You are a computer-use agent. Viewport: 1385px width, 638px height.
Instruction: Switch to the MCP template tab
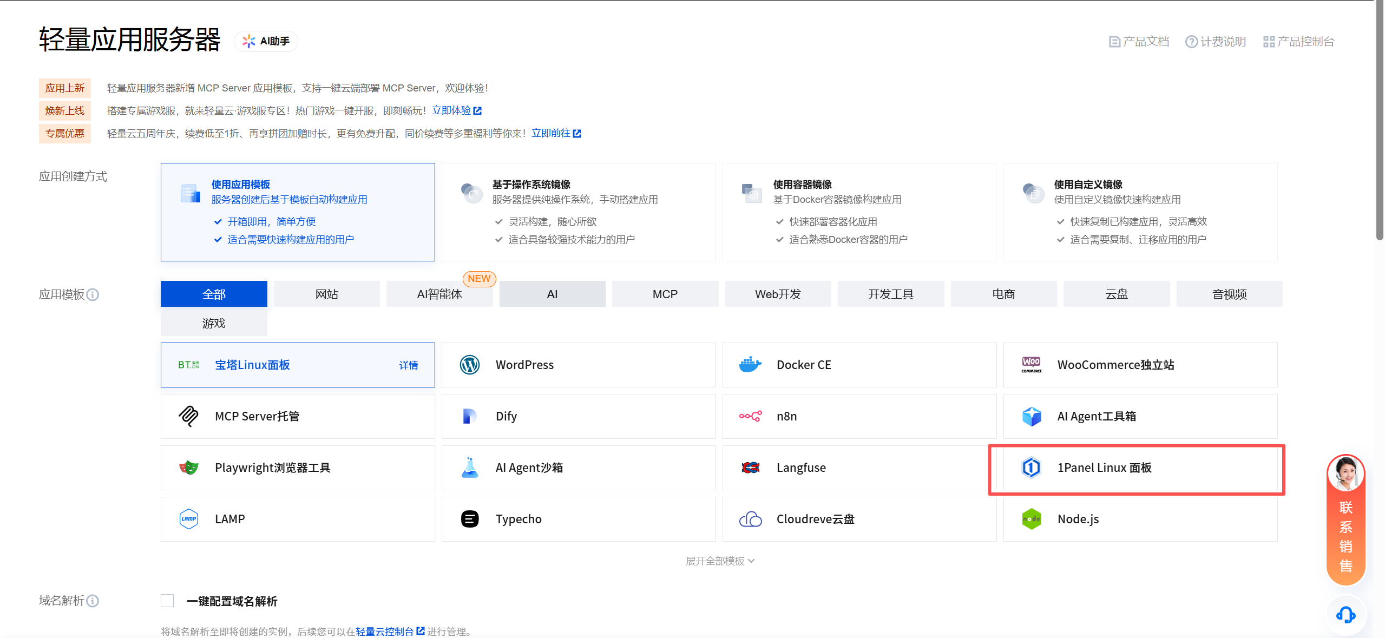[x=665, y=293]
